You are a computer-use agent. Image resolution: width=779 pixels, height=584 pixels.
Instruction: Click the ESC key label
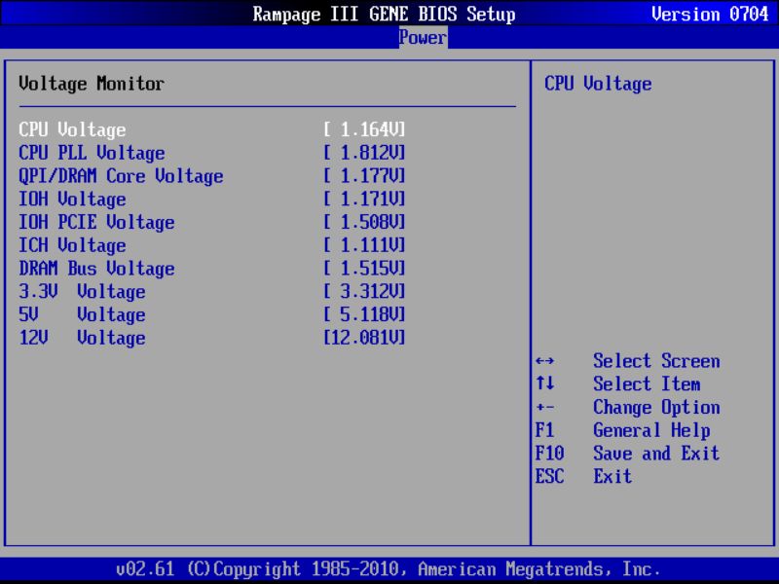[549, 477]
